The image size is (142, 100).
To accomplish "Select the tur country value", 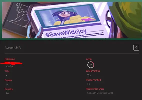I will click(x=7, y=93).
